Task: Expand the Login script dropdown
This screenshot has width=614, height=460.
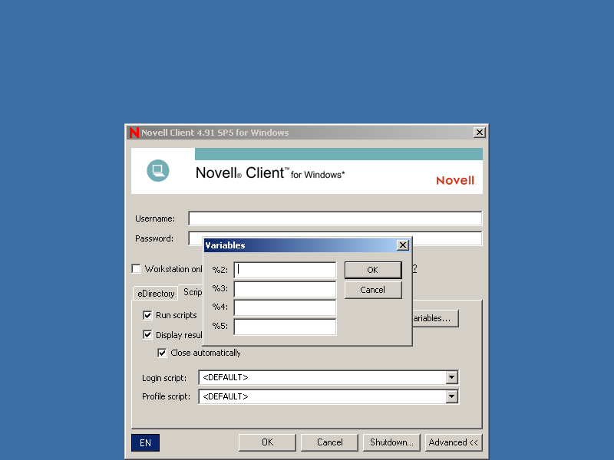Action: pos(451,377)
